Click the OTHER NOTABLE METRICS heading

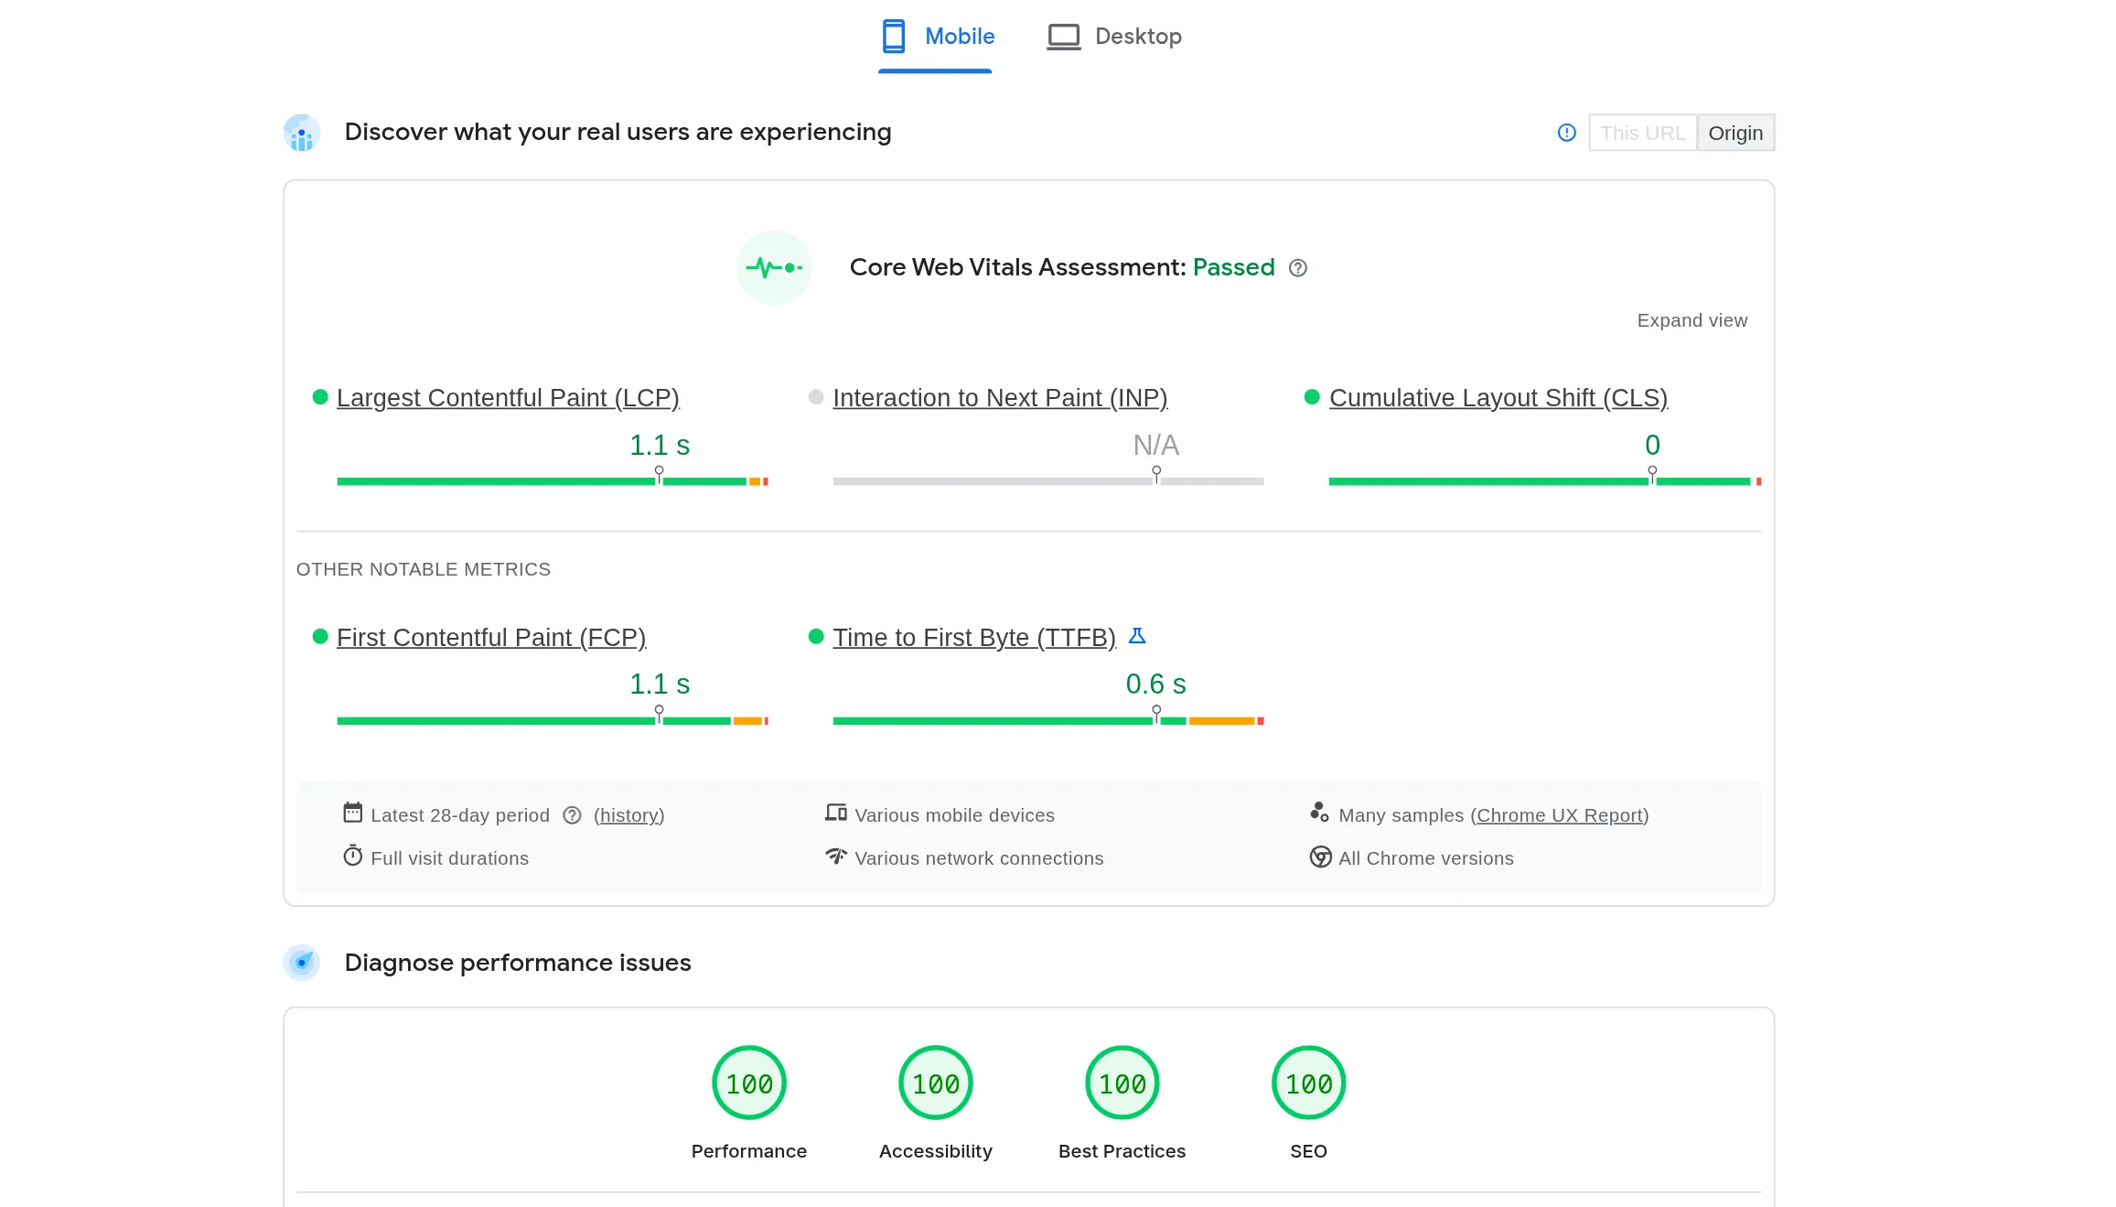click(424, 569)
